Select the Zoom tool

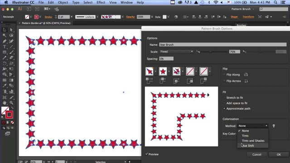pos(11,103)
